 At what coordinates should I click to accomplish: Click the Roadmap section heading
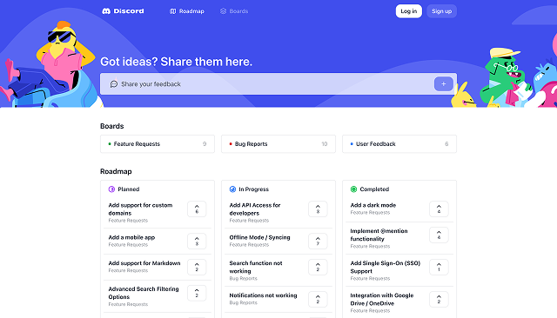click(x=116, y=171)
